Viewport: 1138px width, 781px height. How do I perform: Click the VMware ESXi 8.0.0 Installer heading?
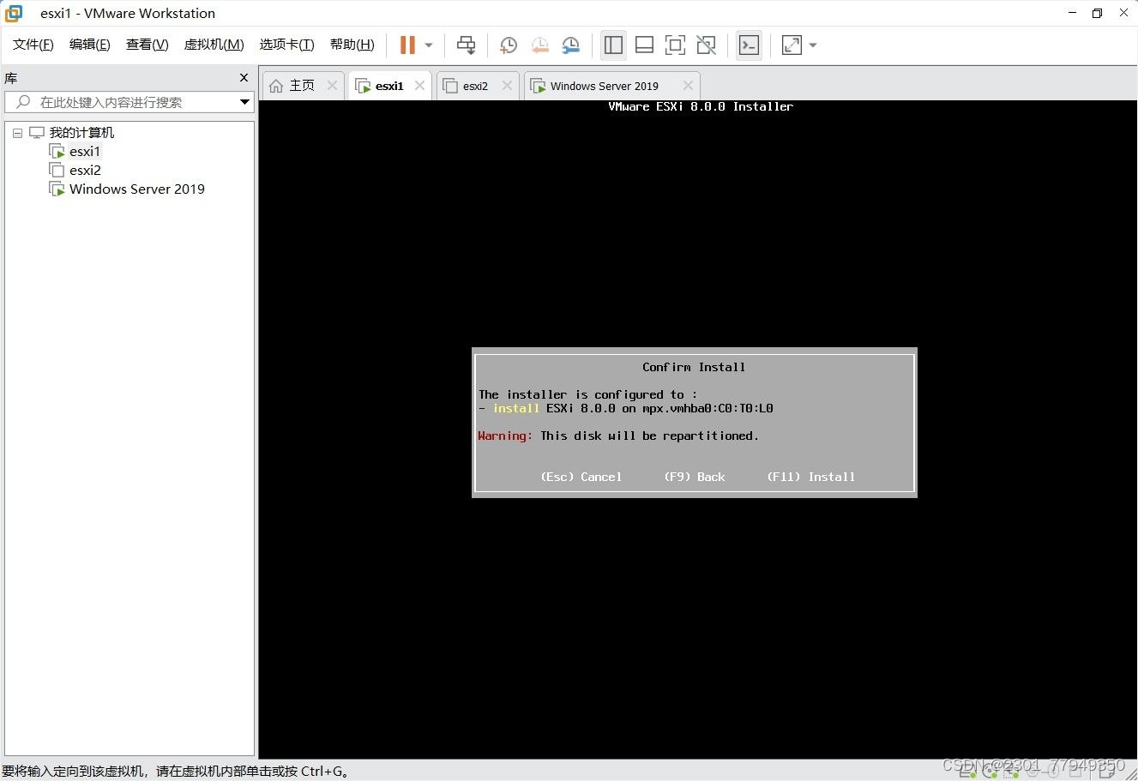pos(701,106)
